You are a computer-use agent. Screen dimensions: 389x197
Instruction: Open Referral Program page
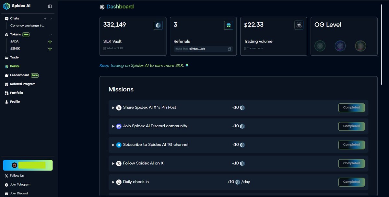tap(23, 84)
